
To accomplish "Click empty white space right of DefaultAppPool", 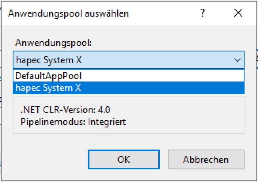I will pos(166,75).
